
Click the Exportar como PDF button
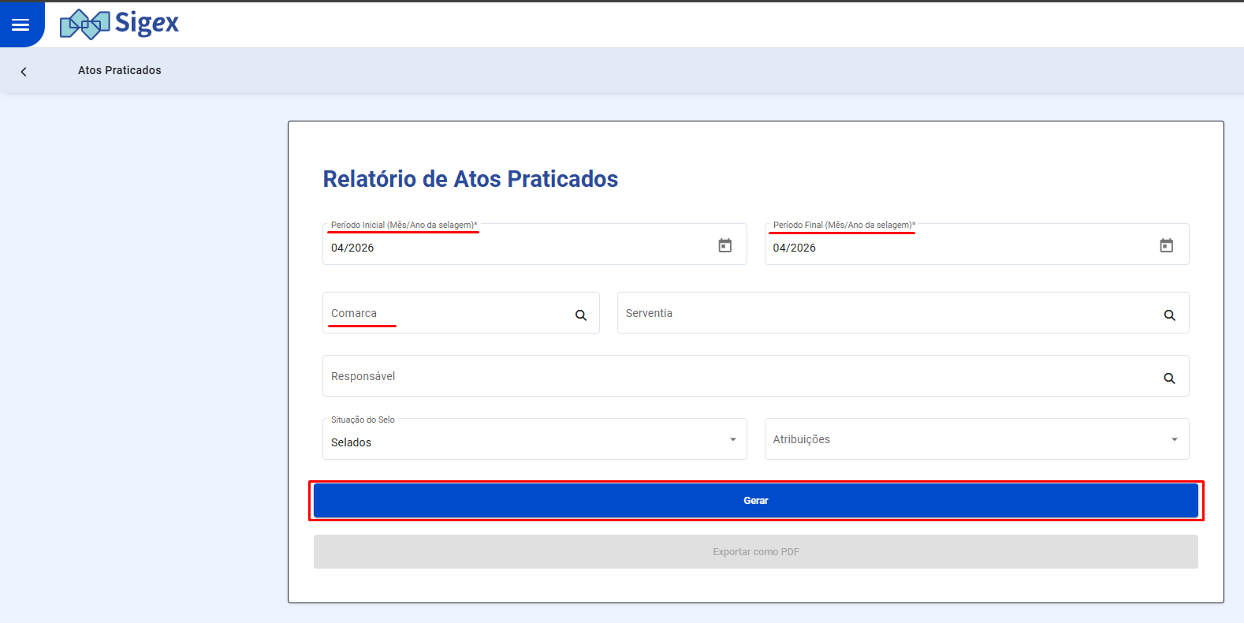coord(755,552)
